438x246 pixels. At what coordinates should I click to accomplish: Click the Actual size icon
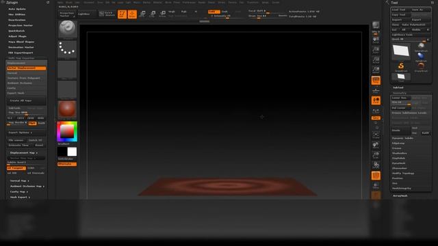point(376,60)
